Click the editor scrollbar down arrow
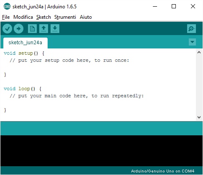 click(199, 117)
